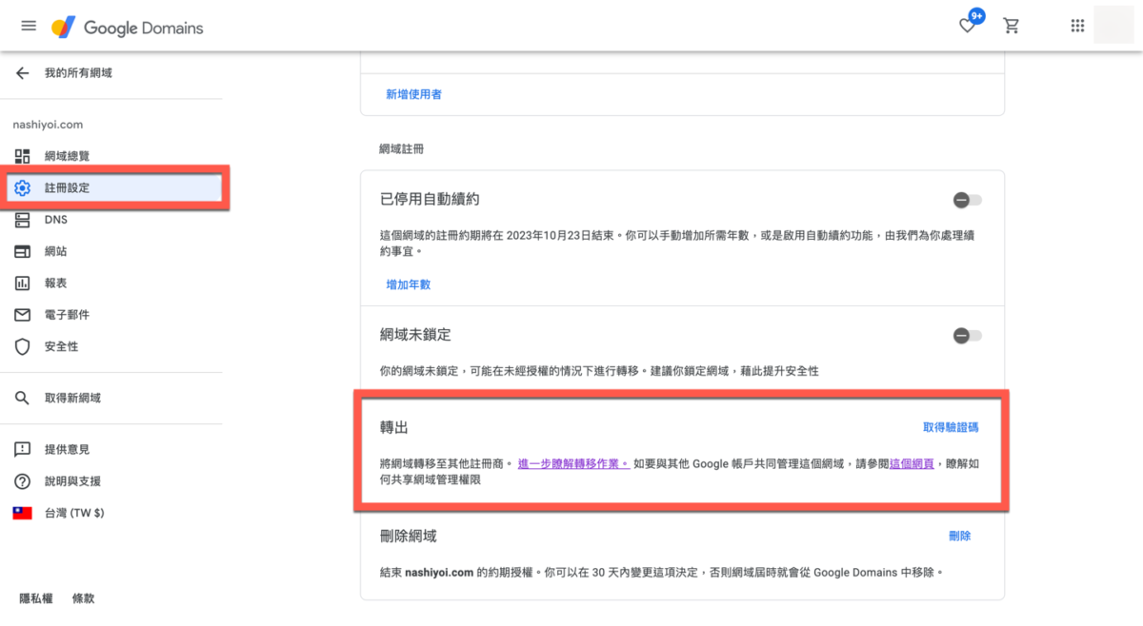Open 條款 link
1143x626 pixels.
pos(84,598)
